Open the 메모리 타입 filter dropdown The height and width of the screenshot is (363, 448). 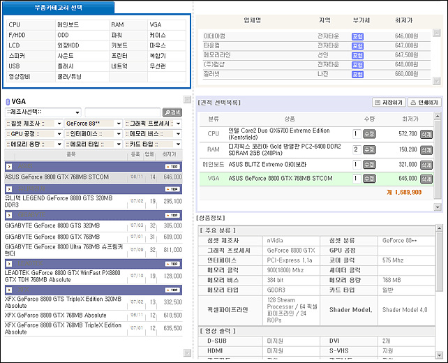click(94, 144)
